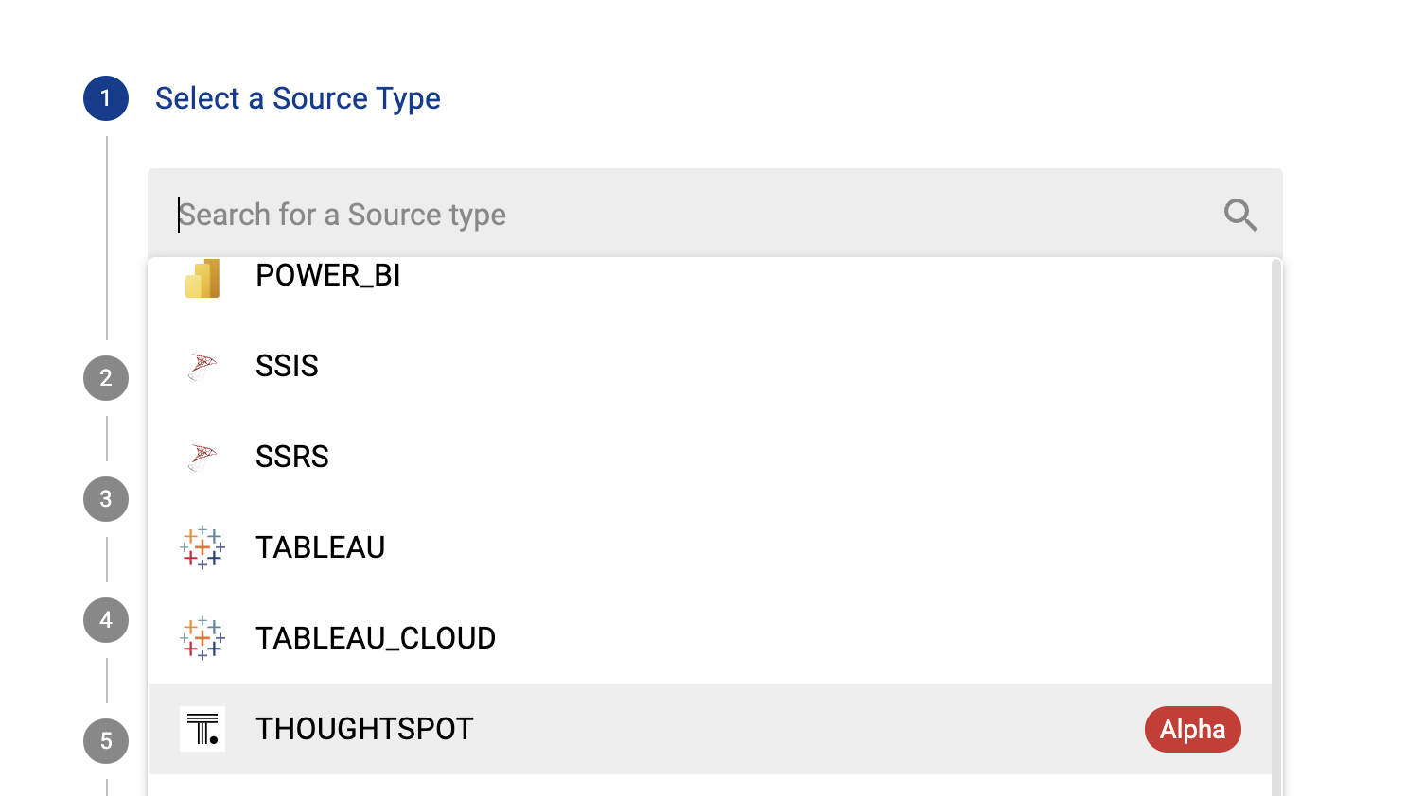Viewport: 1406px width, 796px height.
Task: Click the red Alpha badge
Action: (x=1192, y=729)
